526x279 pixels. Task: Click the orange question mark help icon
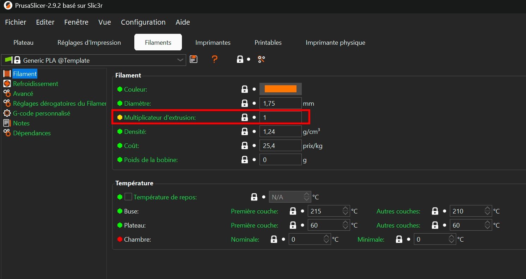click(x=214, y=59)
